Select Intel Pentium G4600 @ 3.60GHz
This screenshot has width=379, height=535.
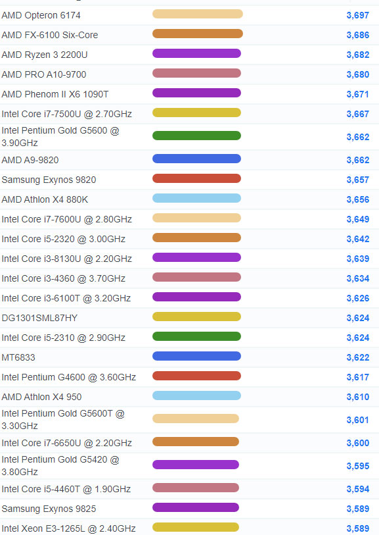pyautogui.click(x=69, y=378)
